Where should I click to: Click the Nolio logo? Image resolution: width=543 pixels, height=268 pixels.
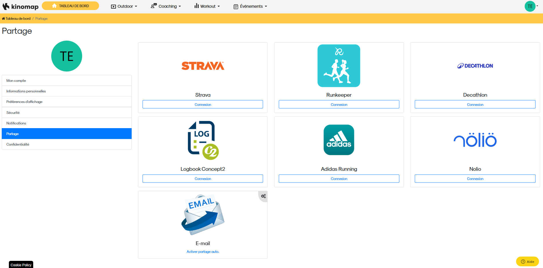pyautogui.click(x=475, y=140)
